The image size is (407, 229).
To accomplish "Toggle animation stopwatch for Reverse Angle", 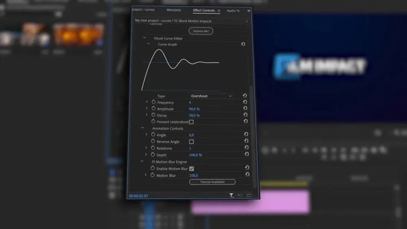I will point(153,141).
